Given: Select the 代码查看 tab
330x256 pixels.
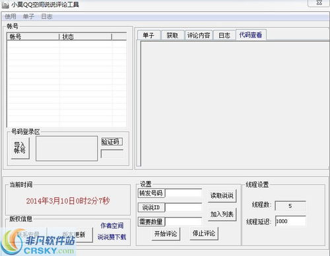Looking at the screenshot, I should [251, 35].
